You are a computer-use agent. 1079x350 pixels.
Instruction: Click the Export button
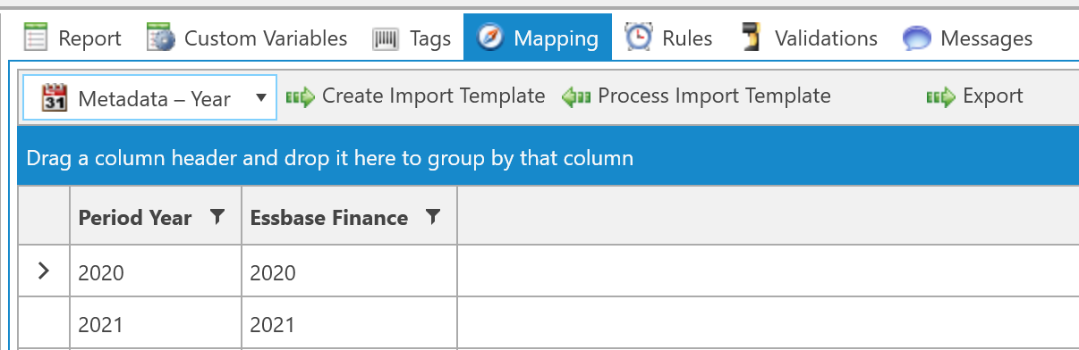tap(974, 96)
